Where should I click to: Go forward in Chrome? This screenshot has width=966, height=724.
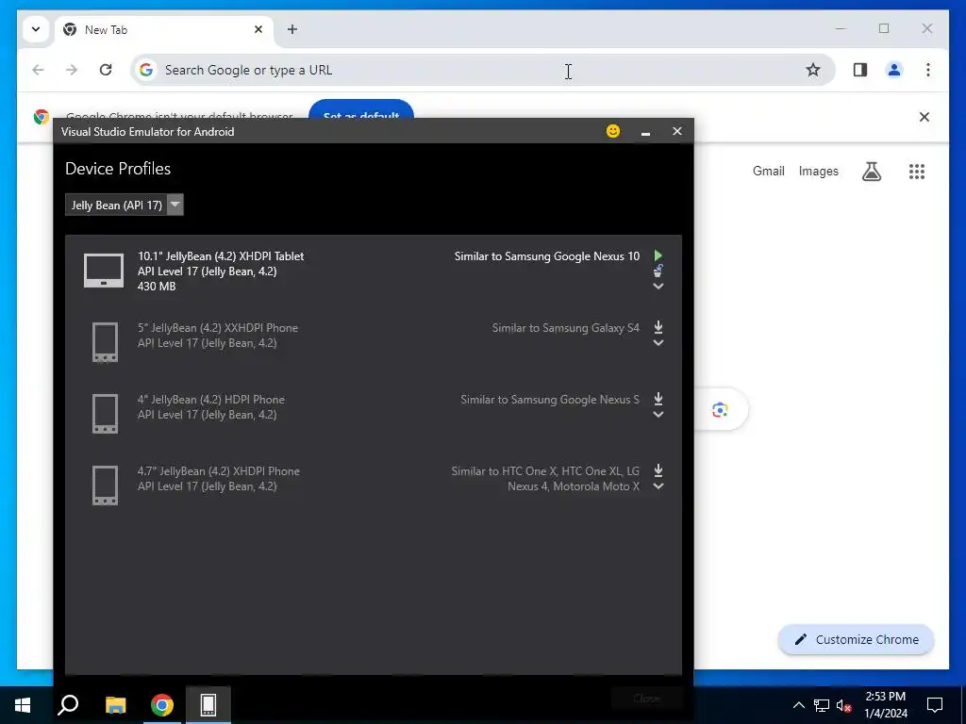point(72,70)
